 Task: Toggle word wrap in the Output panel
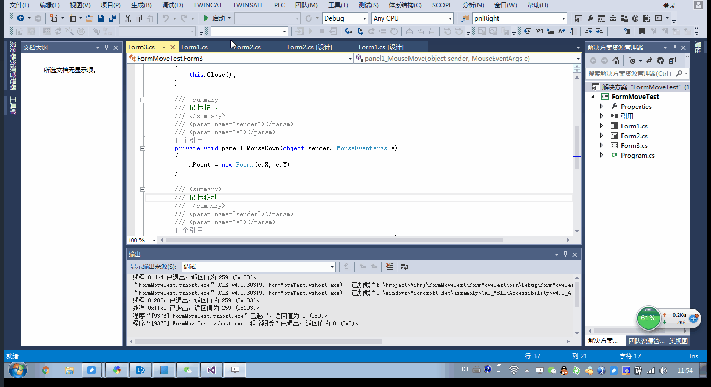click(405, 267)
